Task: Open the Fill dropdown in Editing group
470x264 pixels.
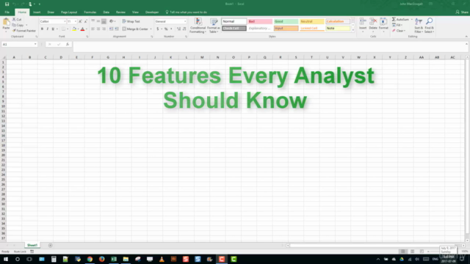Action: [397, 25]
